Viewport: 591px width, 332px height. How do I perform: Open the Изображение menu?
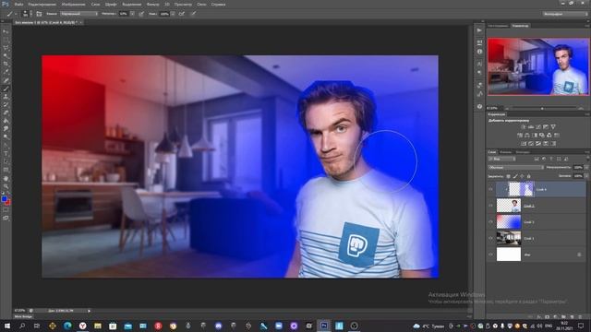(73, 4)
